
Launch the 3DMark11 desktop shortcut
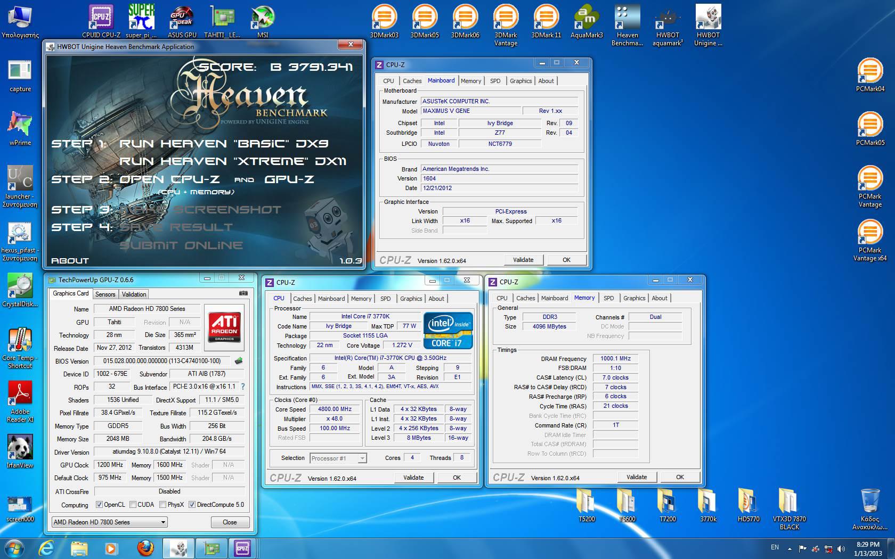tap(546, 21)
